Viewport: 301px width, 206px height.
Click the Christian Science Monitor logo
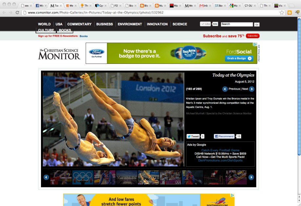(59, 54)
